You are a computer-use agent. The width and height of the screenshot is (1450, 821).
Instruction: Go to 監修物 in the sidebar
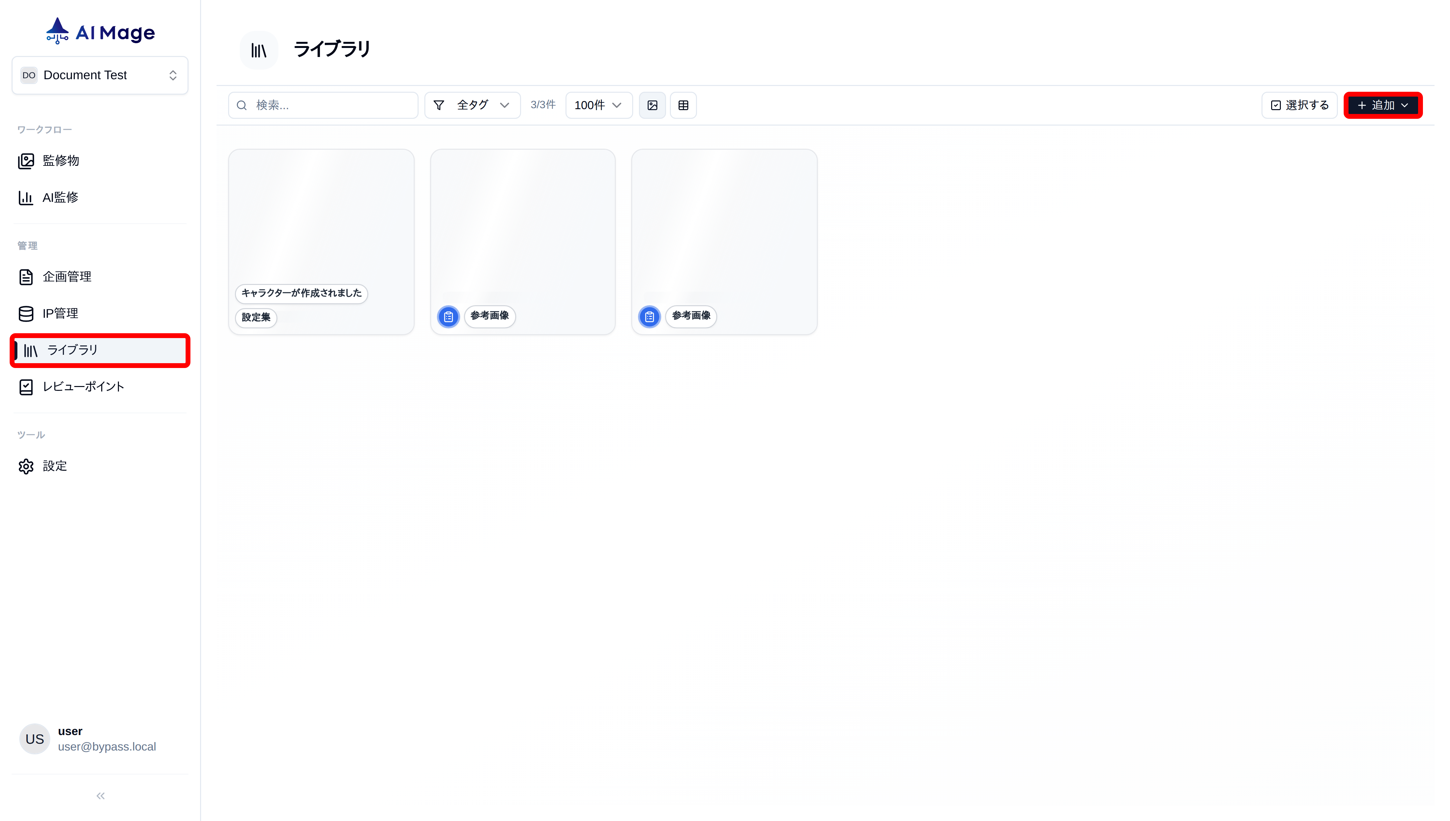(x=61, y=161)
